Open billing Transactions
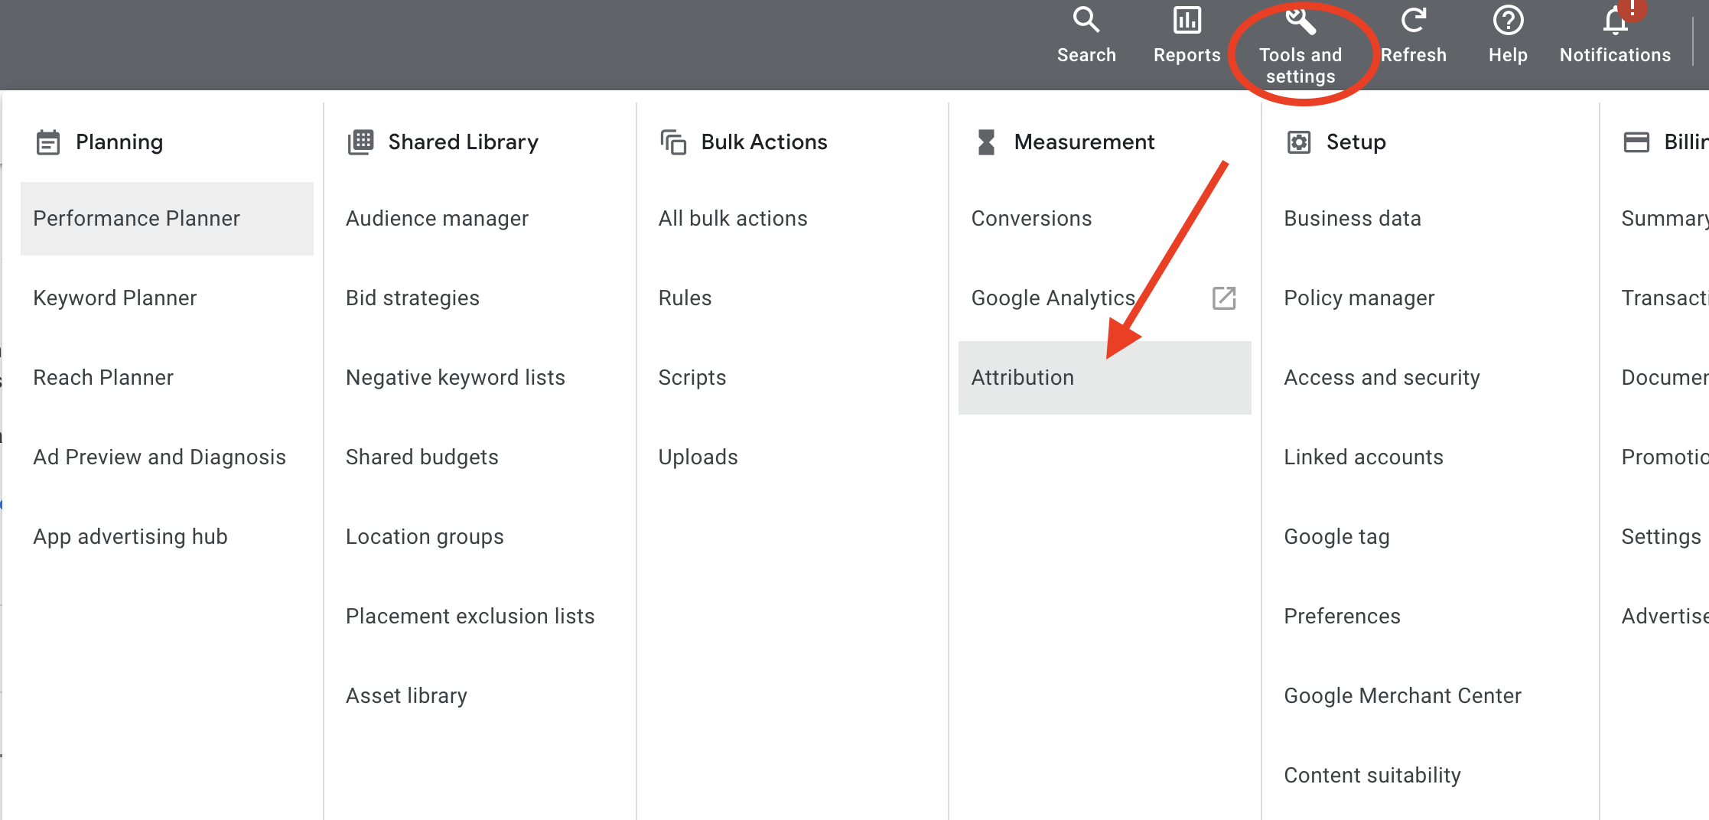The height and width of the screenshot is (820, 1709). point(1665,298)
